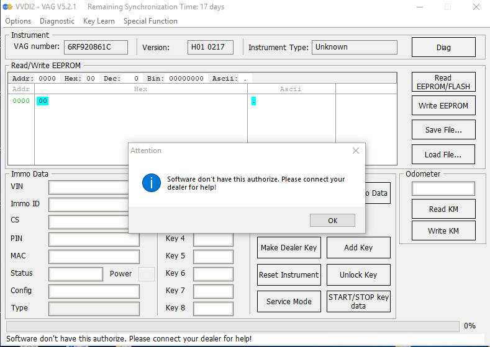Click Make Dealer Key button
The width and height of the screenshot is (490, 347).
(289, 247)
